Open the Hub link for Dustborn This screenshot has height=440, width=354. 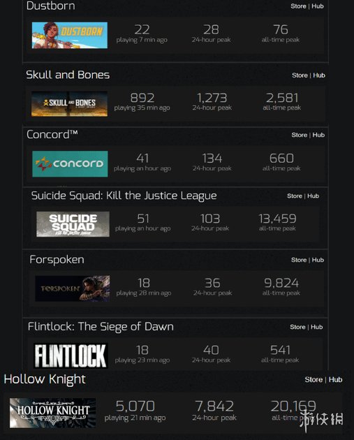pyautogui.click(x=318, y=6)
